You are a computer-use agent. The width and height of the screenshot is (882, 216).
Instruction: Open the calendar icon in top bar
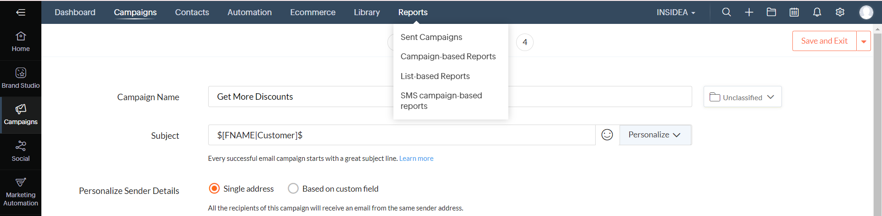pos(794,12)
